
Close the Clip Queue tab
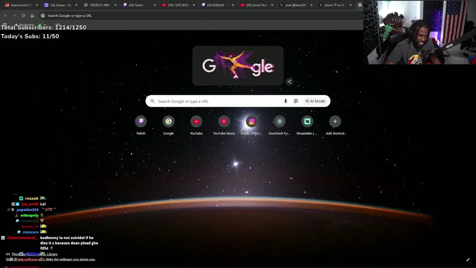click(76, 5)
